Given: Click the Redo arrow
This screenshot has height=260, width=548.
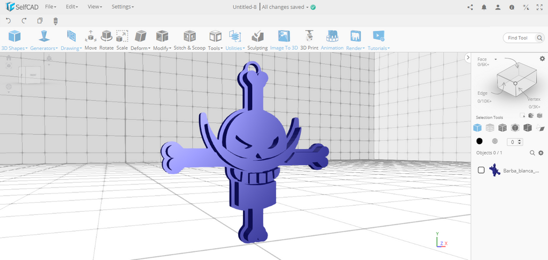Looking at the screenshot, I should pyautogui.click(x=24, y=21).
